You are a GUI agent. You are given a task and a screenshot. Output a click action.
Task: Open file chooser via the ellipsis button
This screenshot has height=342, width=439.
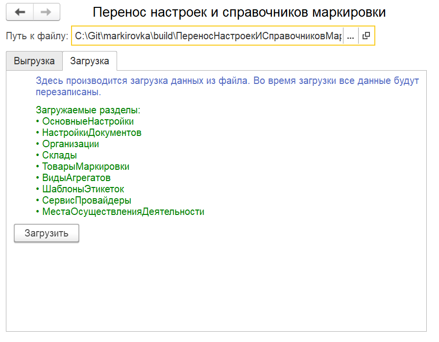[350, 36]
